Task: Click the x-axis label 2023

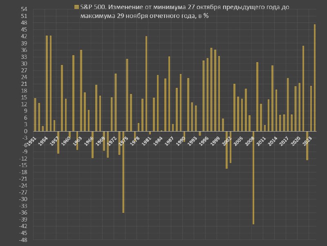Action: point(307,141)
